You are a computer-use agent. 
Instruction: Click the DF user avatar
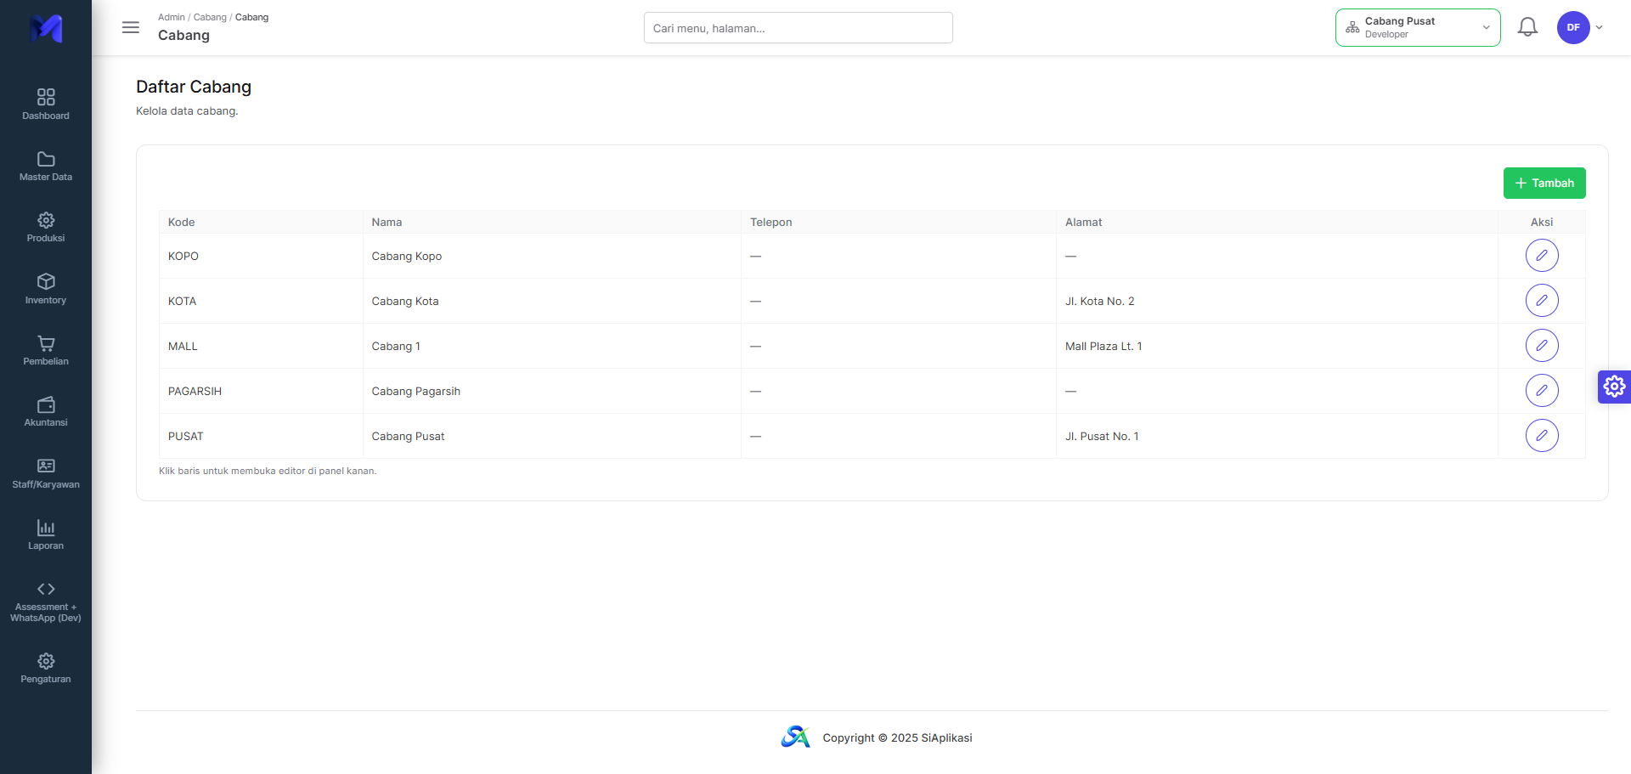click(x=1573, y=27)
